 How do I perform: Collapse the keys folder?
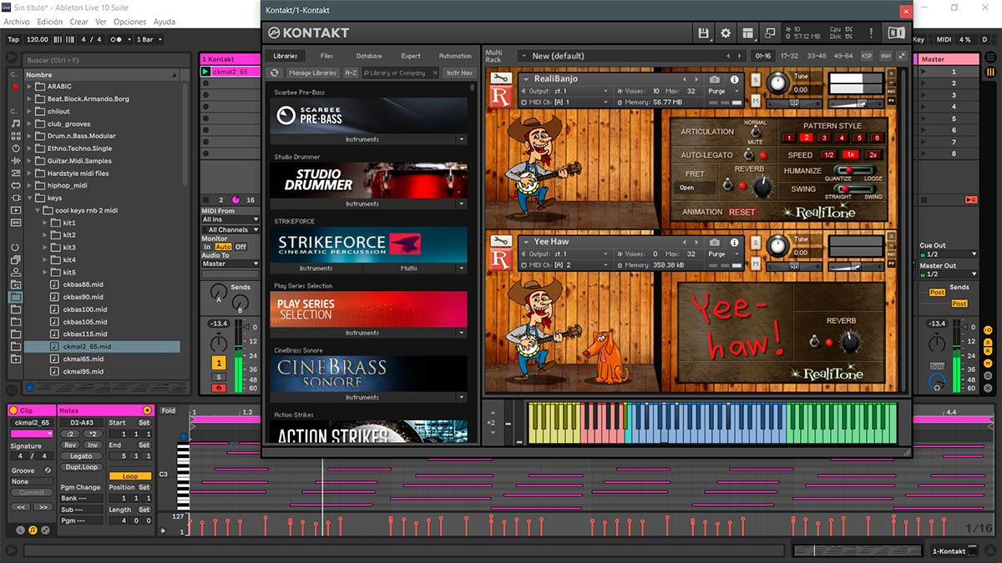click(x=30, y=199)
